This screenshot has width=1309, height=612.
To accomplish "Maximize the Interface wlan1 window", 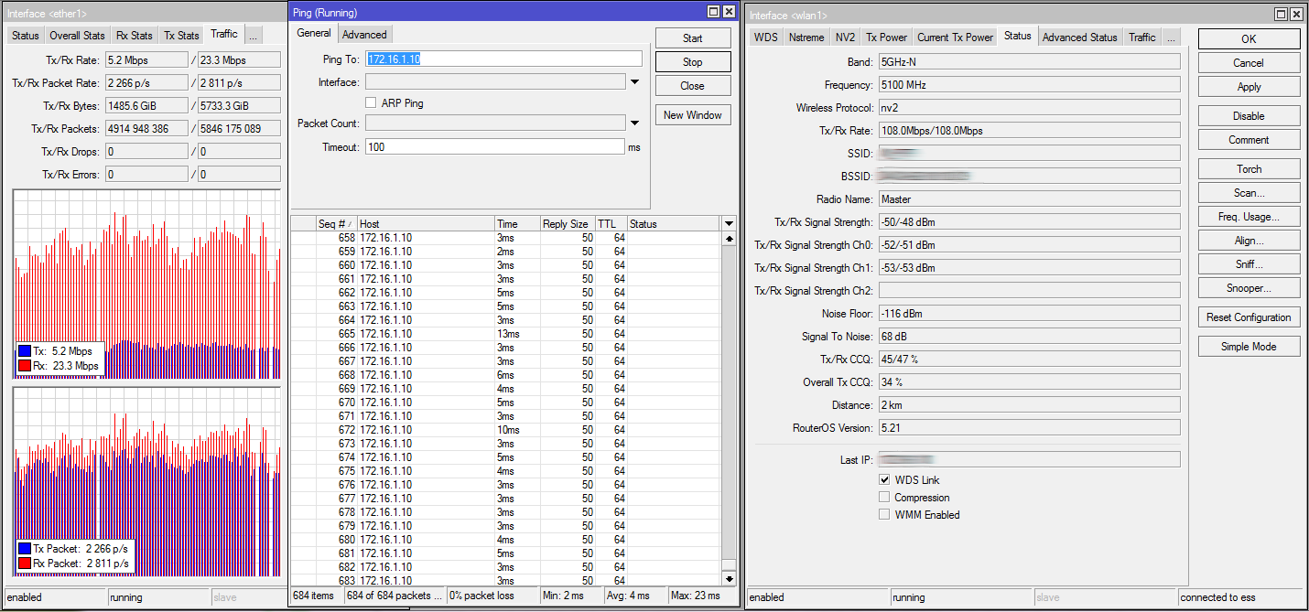I will tap(1282, 15).
